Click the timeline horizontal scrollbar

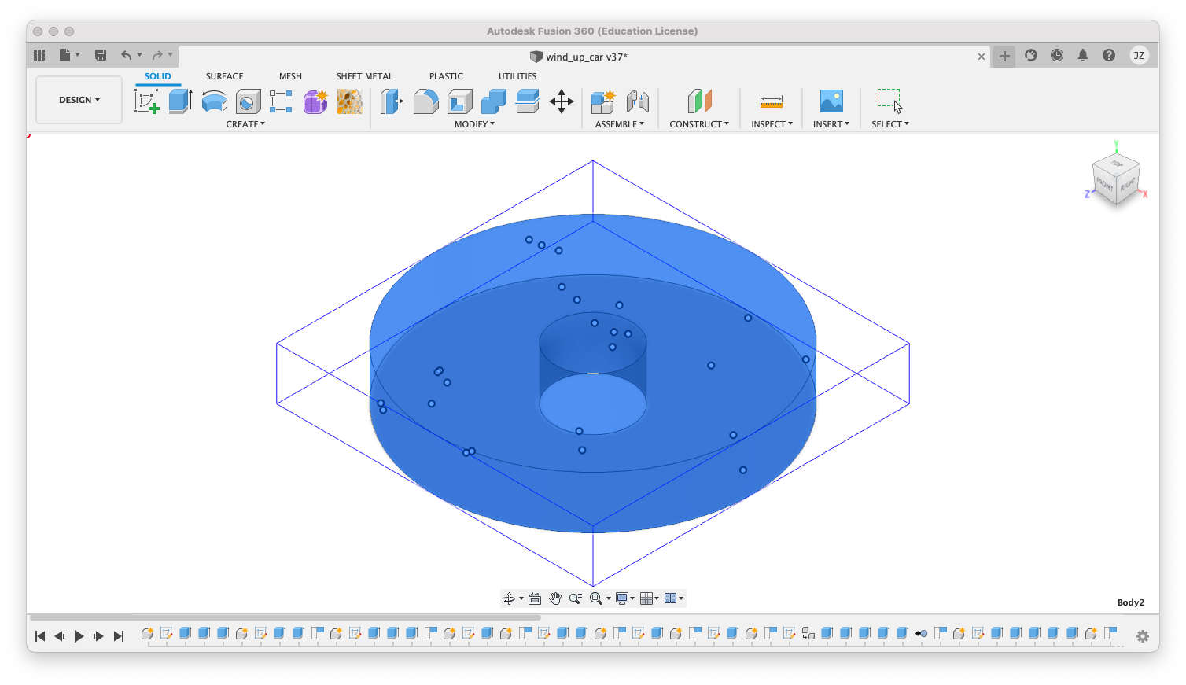[x=285, y=617]
